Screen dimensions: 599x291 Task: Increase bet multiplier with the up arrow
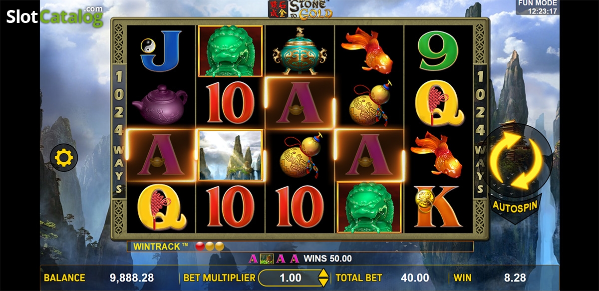coord(323,274)
